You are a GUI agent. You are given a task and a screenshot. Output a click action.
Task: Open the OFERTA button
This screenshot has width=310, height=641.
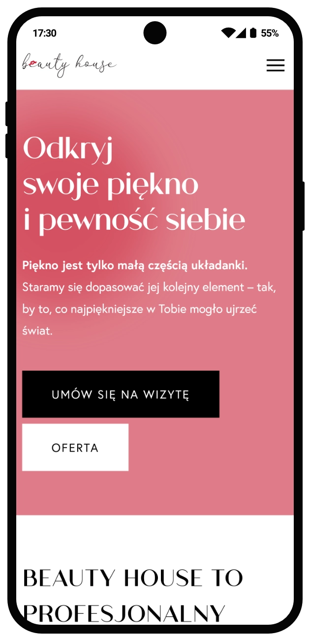click(75, 447)
